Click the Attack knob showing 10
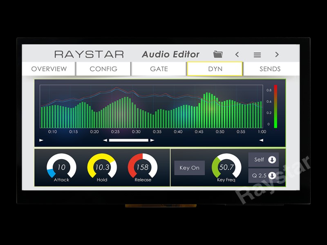Viewport: 327px width, 245px height. 61,167
